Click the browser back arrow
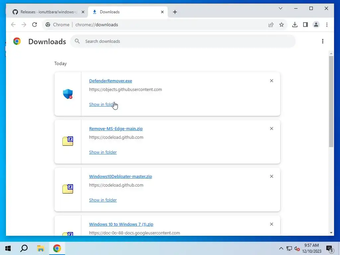The height and width of the screenshot is (255, 340). click(13, 25)
